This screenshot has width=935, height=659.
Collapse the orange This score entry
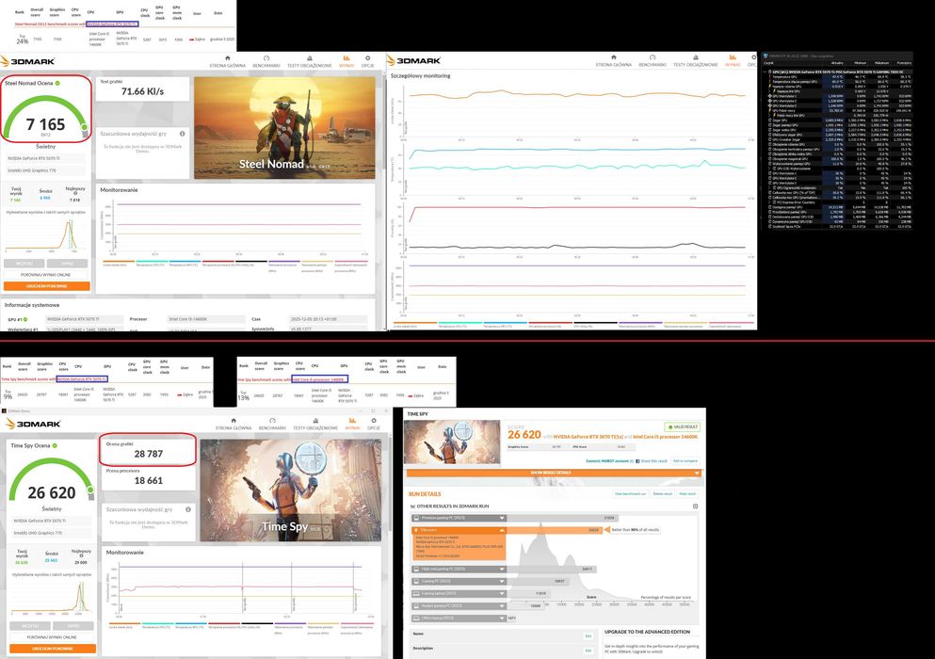pos(502,530)
